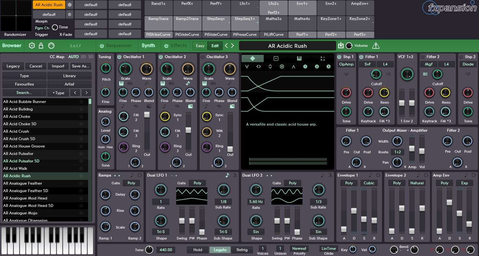The height and width of the screenshot is (256, 479).
Task: Switch to Edit view mode
Action: coord(215,46)
